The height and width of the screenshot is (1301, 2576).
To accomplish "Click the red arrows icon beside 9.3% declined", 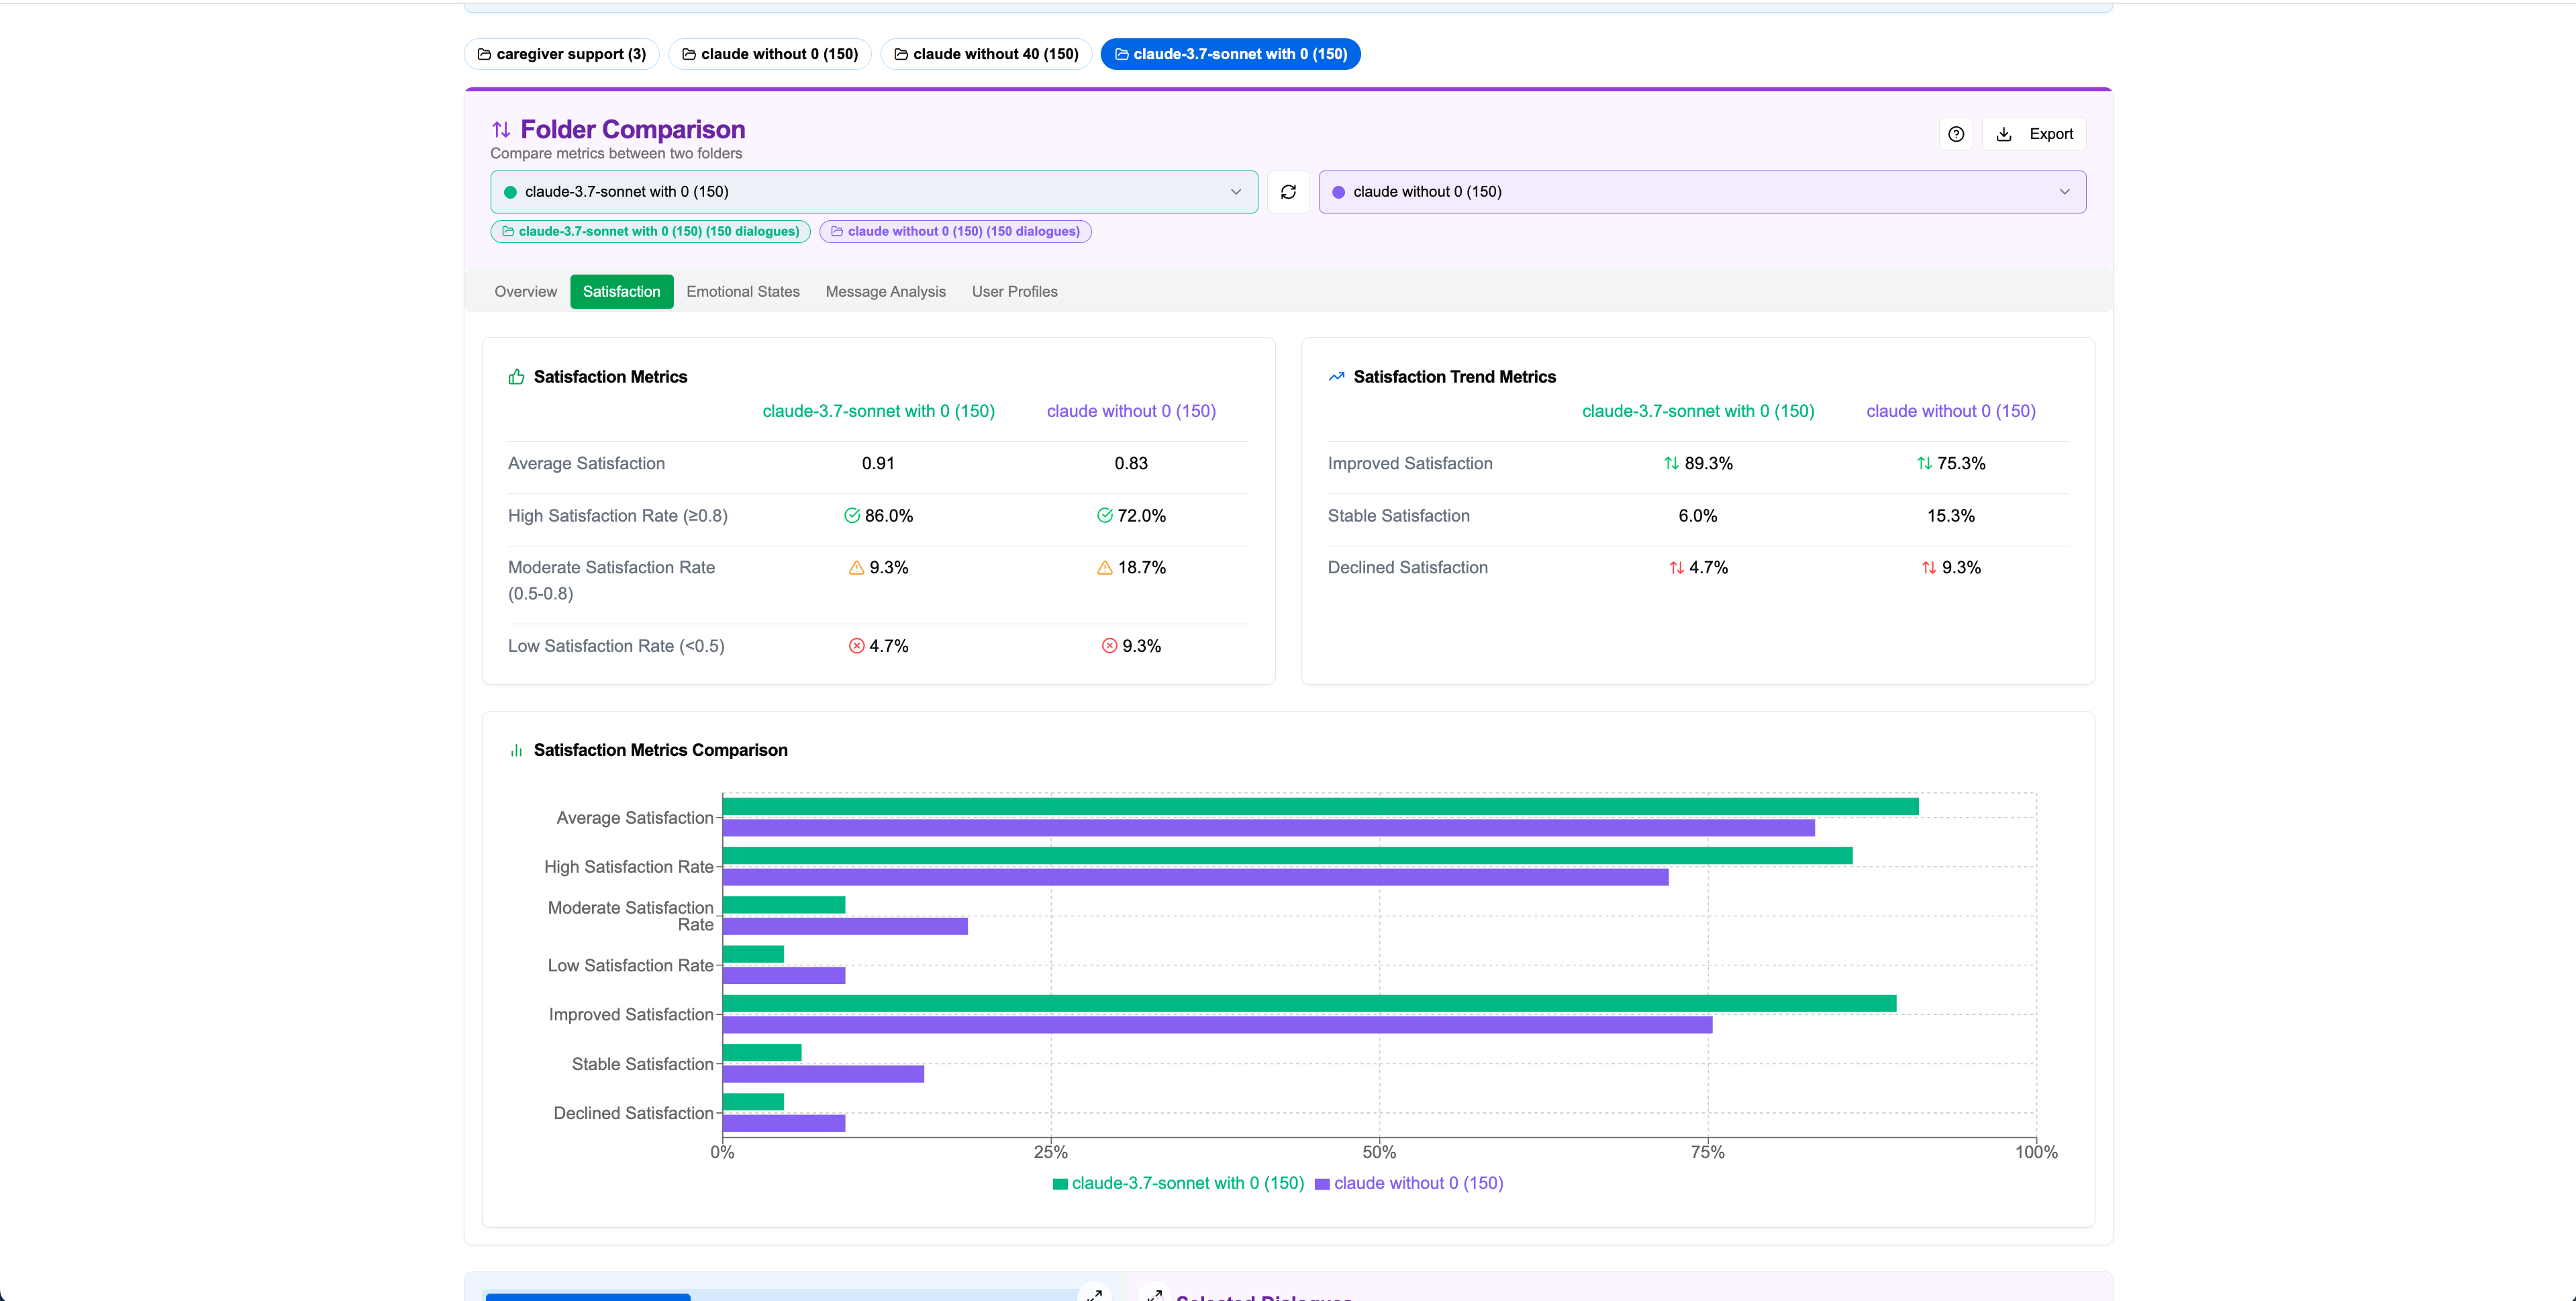I will [1929, 568].
